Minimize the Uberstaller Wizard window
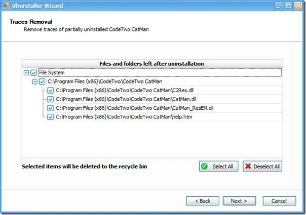The image size is (306, 215). coord(278,6)
